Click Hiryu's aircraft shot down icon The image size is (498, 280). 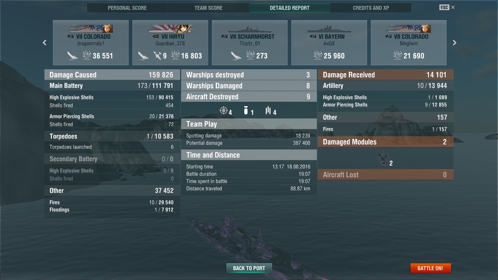tap(157, 55)
